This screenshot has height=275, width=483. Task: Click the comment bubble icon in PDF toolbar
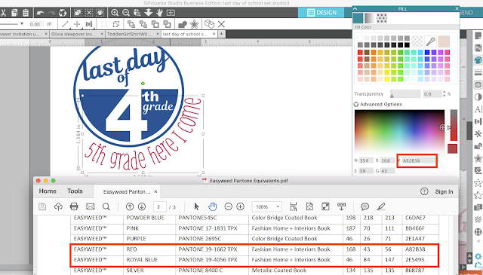coord(365,206)
